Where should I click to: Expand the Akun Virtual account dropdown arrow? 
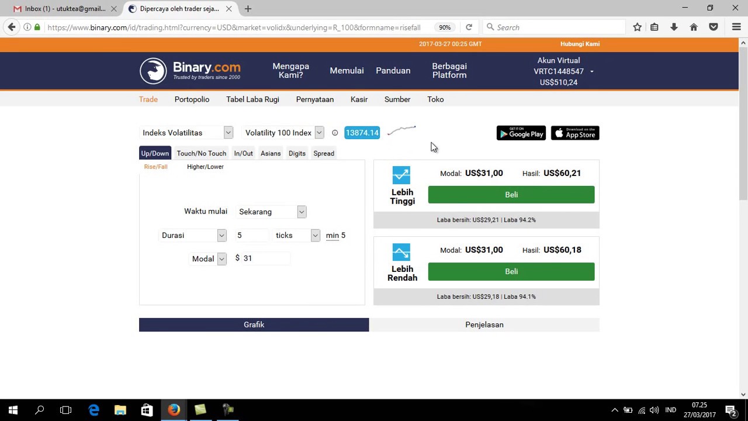coord(591,71)
